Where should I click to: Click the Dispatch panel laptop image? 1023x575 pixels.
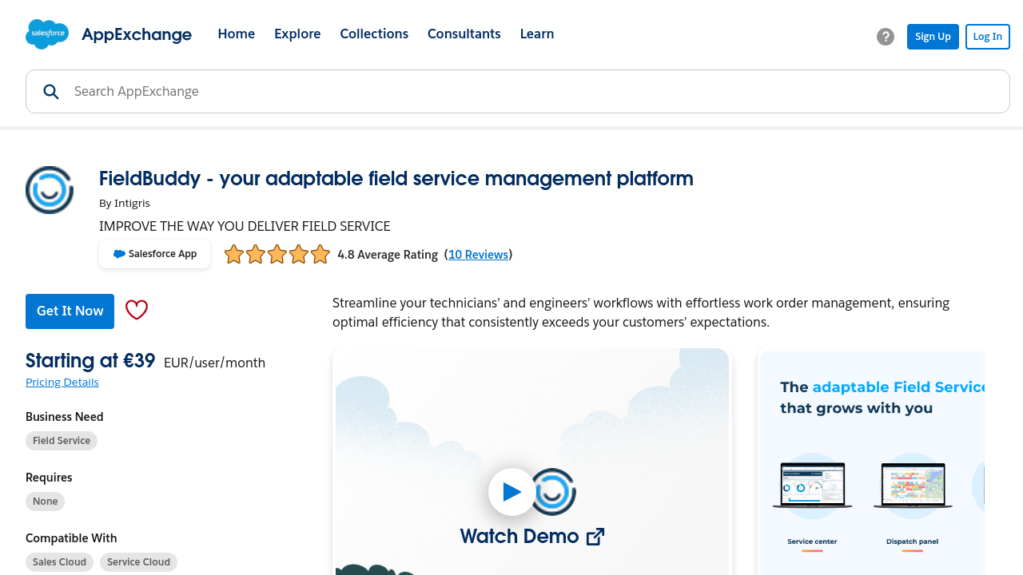click(913, 486)
